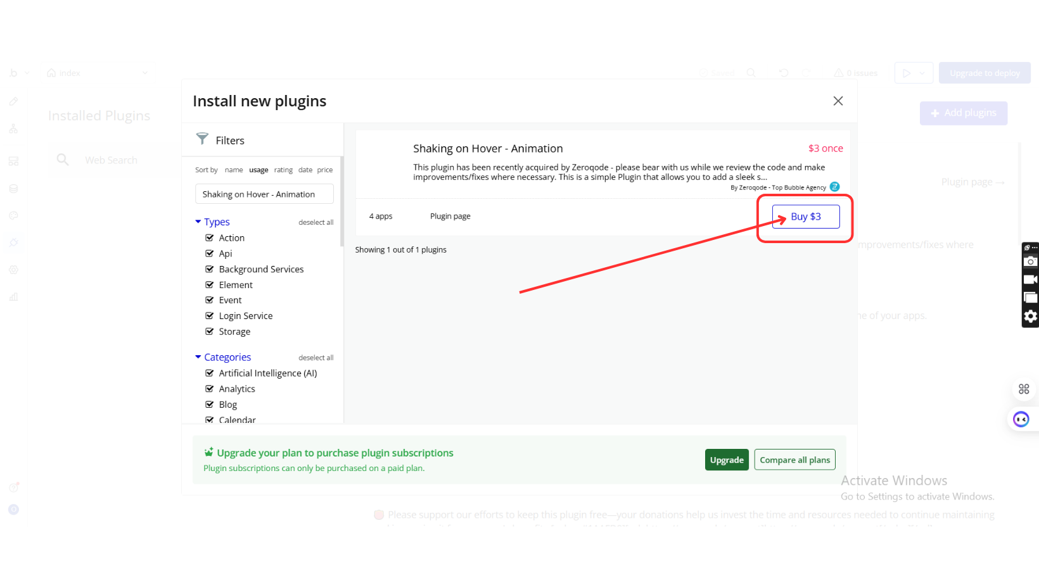Close the Install new plugins dialog
This screenshot has width=1039, height=585.
coord(838,101)
